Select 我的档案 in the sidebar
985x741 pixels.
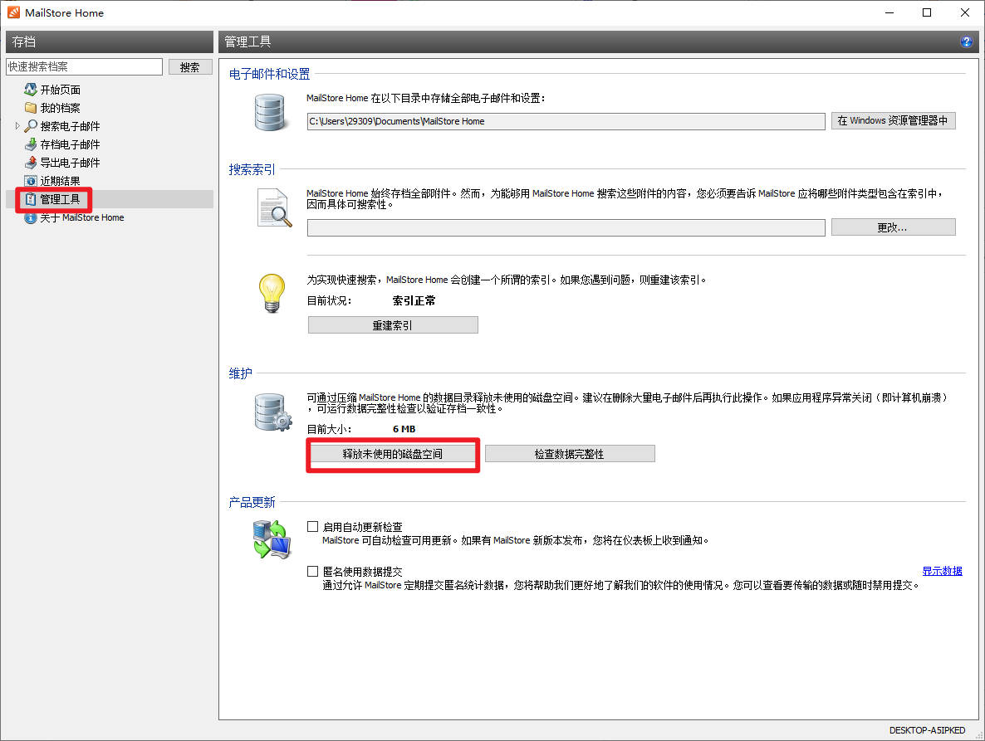click(61, 108)
